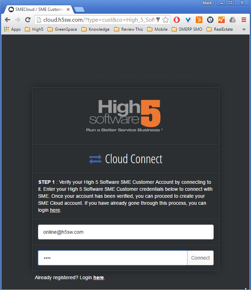Viewport: 251px width, 290px height.
Task: Click the Cloud Connect heading
Action: click(x=134, y=159)
